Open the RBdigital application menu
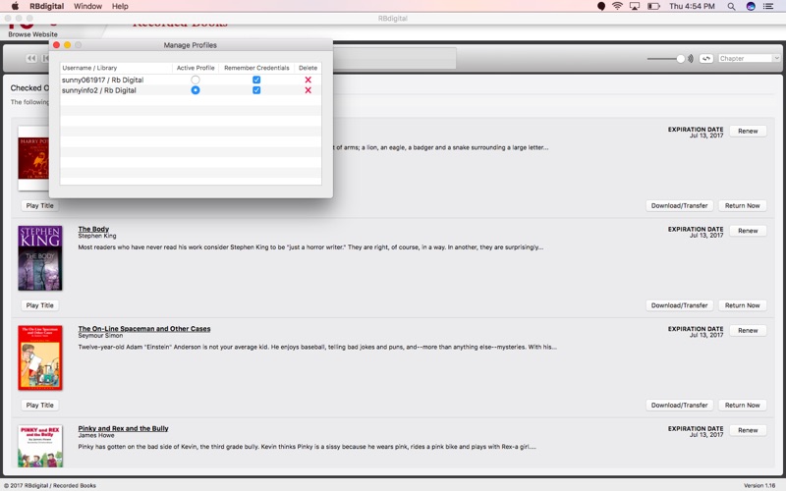This screenshot has width=786, height=491. pyautogui.click(x=46, y=6)
